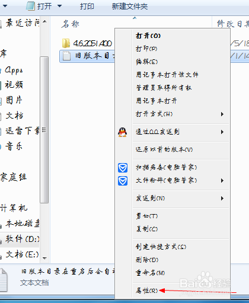Screen dimensions: 249x303
Task: Open the dropdown arrow next to 打开
Action: 59,6
